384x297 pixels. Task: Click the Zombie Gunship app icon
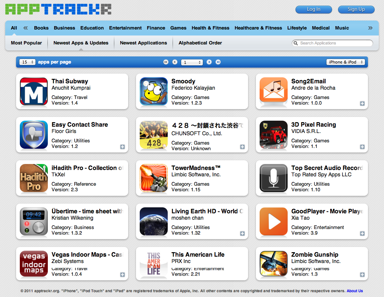[273, 264]
